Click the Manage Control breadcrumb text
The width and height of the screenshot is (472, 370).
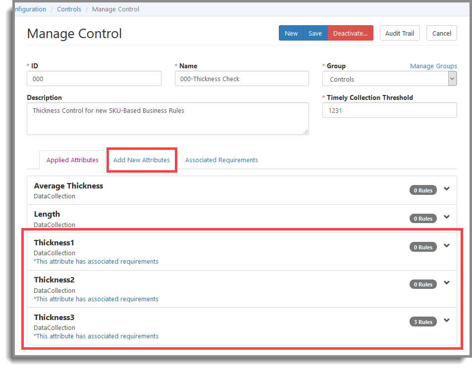coord(115,9)
